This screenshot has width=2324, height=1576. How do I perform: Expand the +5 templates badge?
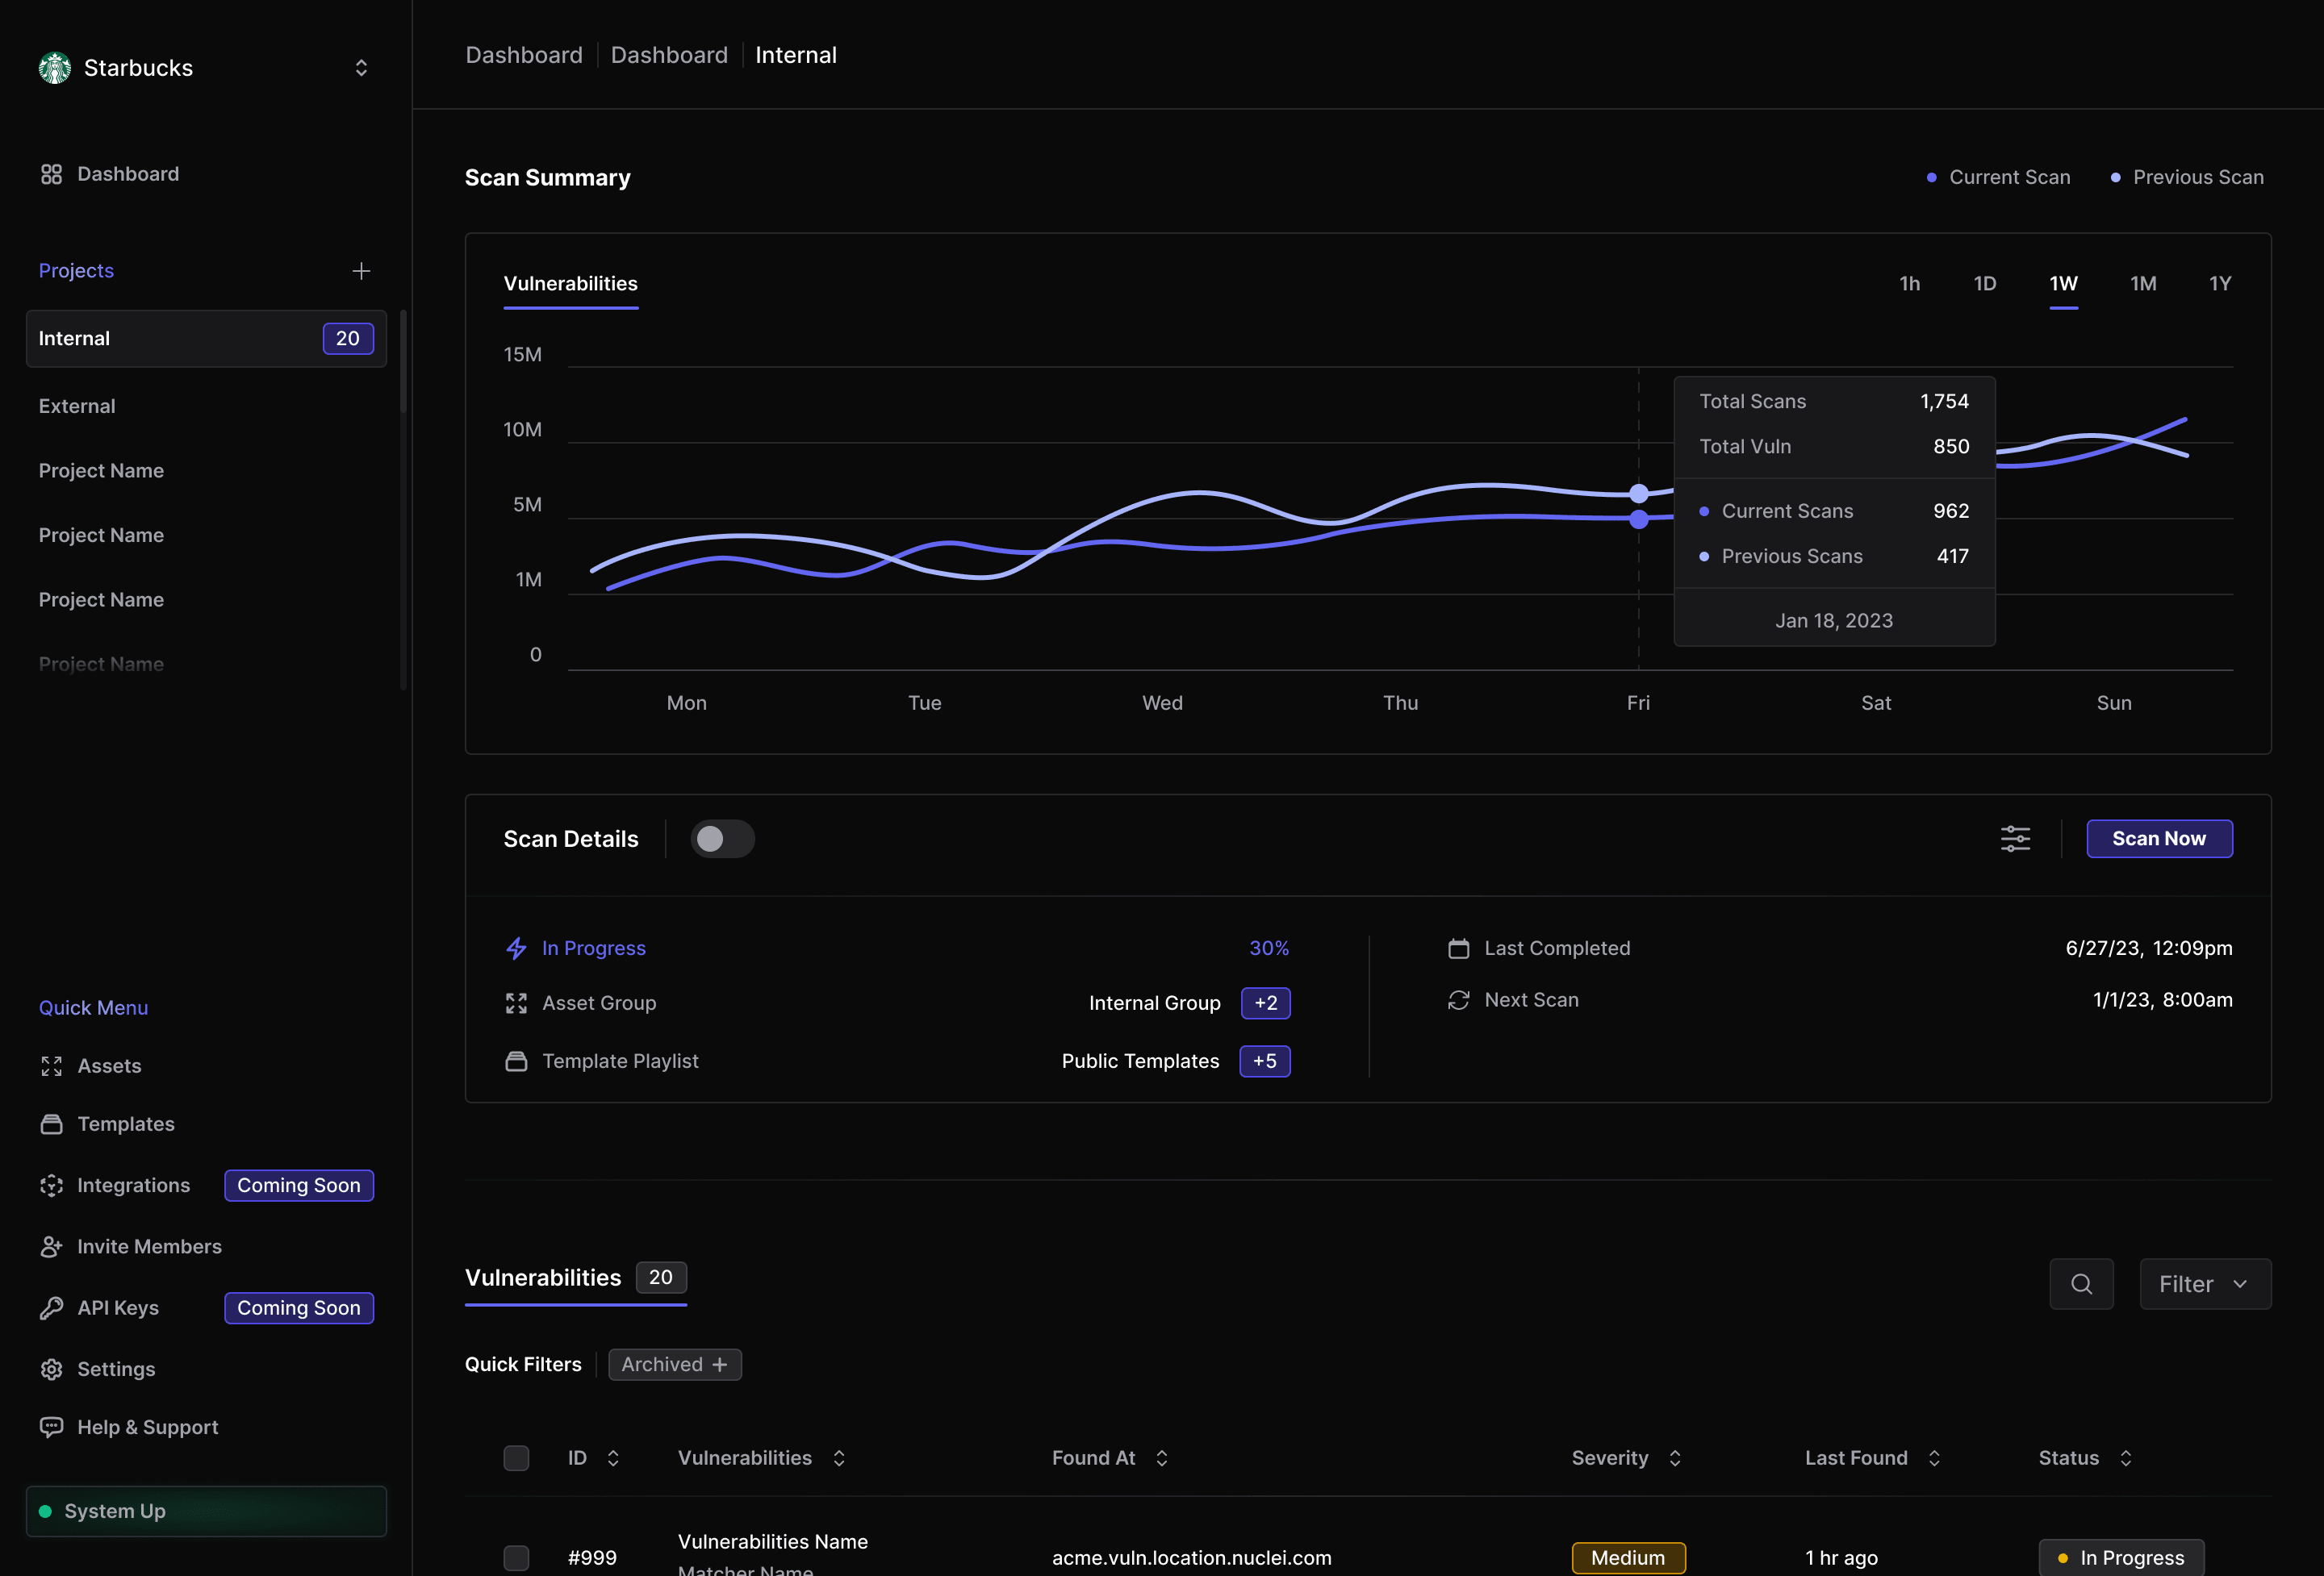1265,1061
